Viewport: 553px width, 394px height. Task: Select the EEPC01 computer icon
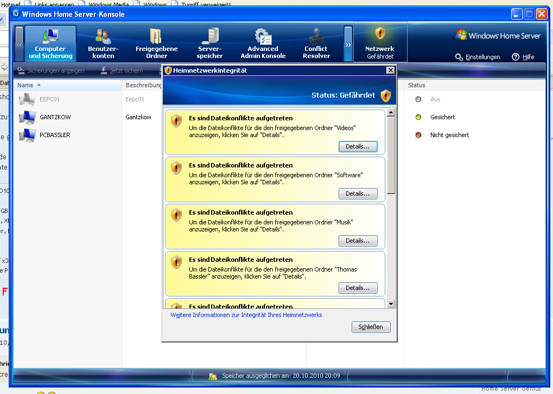pos(27,99)
